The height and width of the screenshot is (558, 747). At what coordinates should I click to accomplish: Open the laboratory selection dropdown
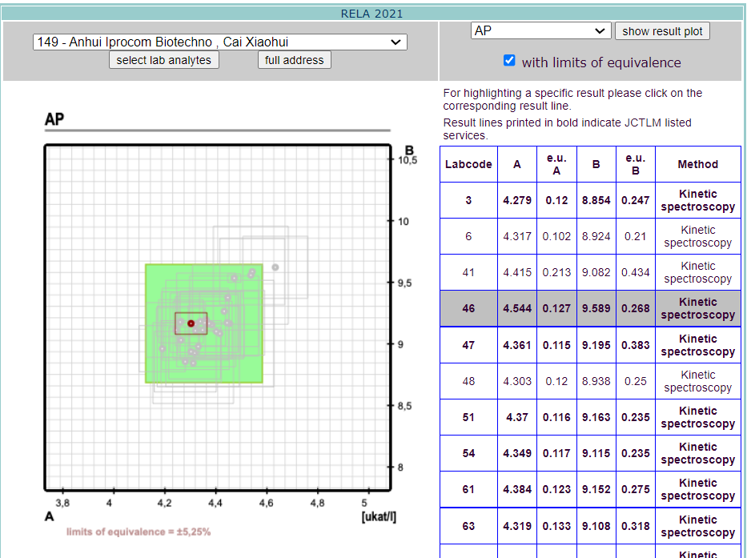pos(219,42)
